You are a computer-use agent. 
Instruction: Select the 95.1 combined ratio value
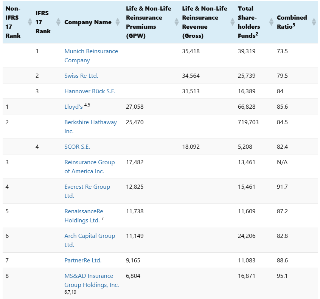(x=282, y=276)
